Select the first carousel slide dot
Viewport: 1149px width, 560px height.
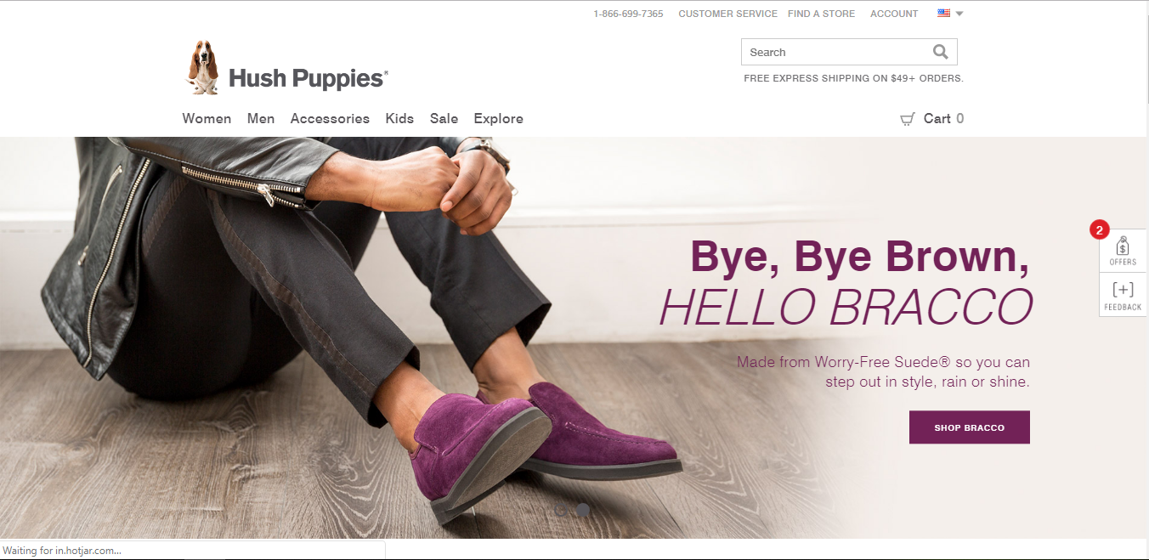coord(560,511)
